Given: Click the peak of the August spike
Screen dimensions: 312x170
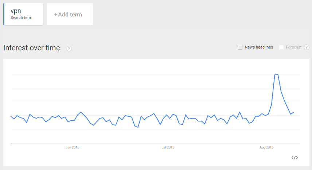Looking at the screenshot, I should tap(278, 74).
